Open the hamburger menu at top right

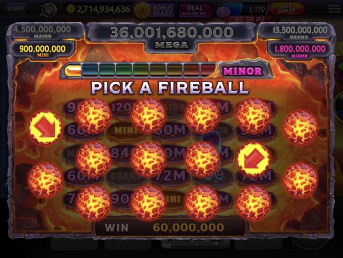point(334,9)
